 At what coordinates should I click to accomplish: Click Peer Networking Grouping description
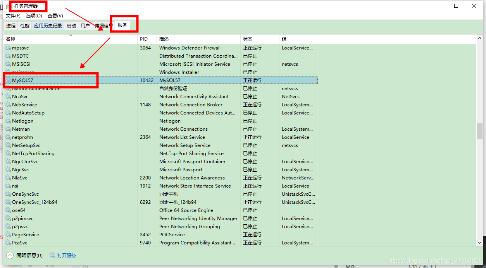pos(190,227)
